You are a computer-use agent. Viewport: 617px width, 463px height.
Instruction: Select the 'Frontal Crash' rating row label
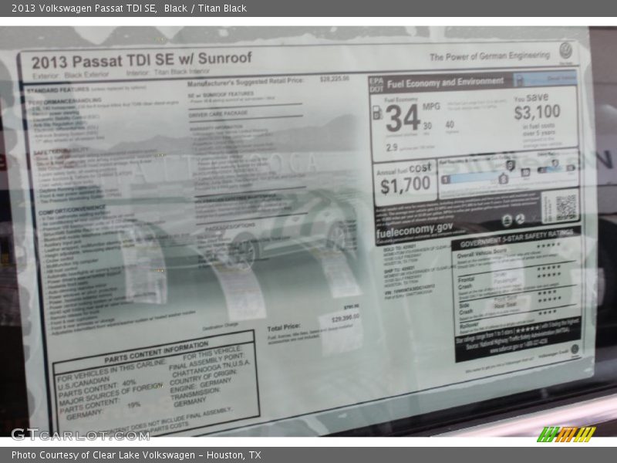tap(466, 282)
